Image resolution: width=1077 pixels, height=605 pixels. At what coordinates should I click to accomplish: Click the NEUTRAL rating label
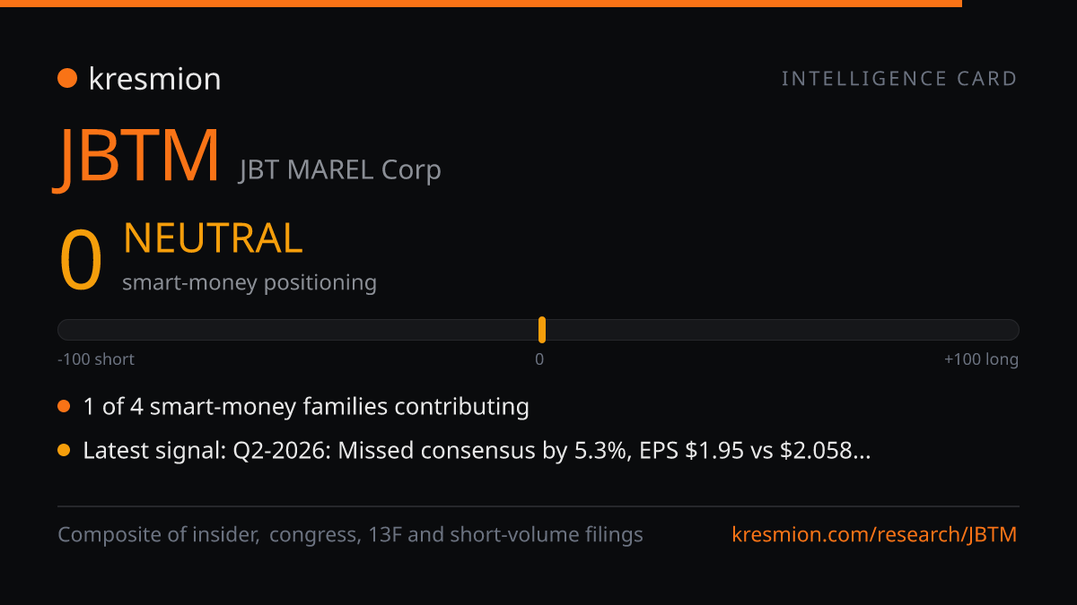tap(213, 238)
